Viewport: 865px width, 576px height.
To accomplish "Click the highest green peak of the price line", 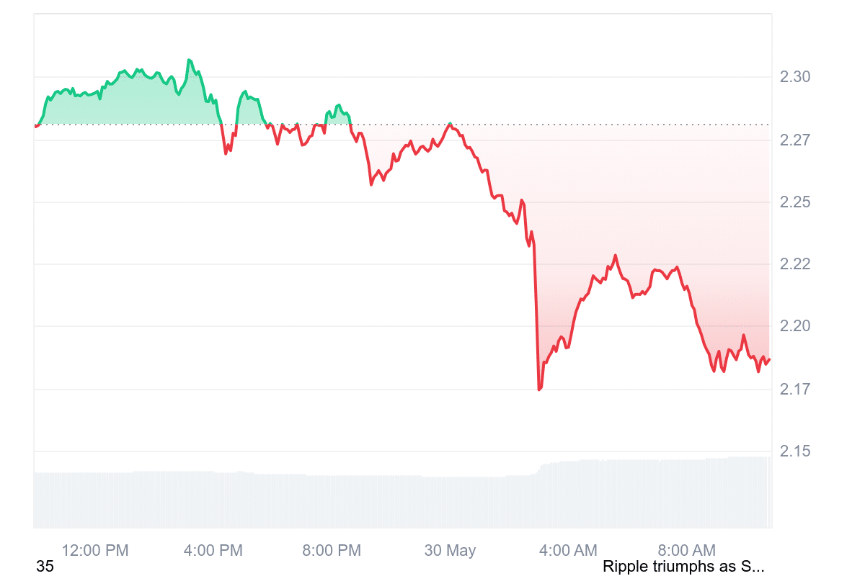I will (x=189, y=60).
